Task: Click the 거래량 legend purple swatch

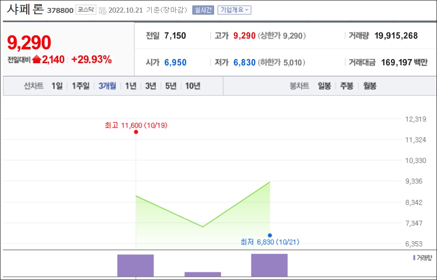Action: [x=414, y=258]
